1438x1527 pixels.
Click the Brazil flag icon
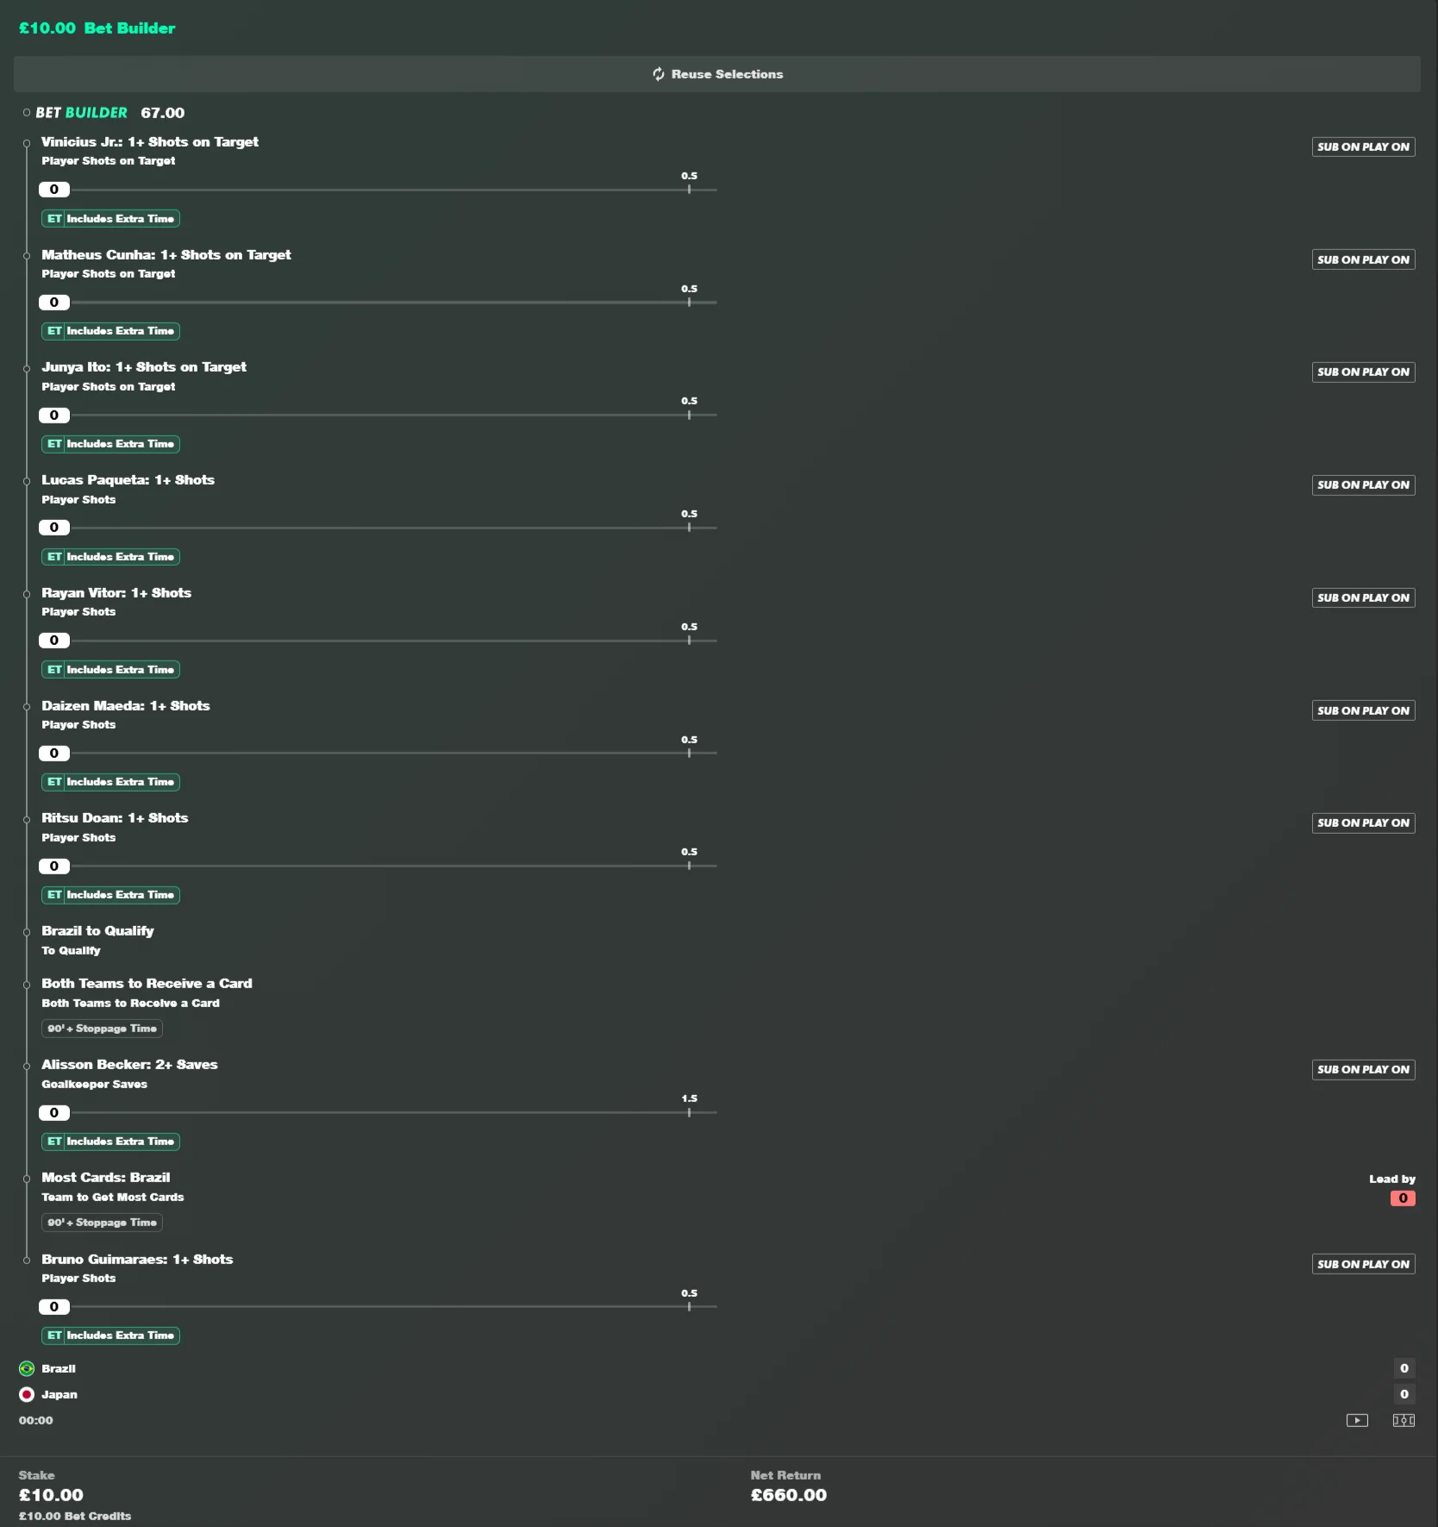27,1368
